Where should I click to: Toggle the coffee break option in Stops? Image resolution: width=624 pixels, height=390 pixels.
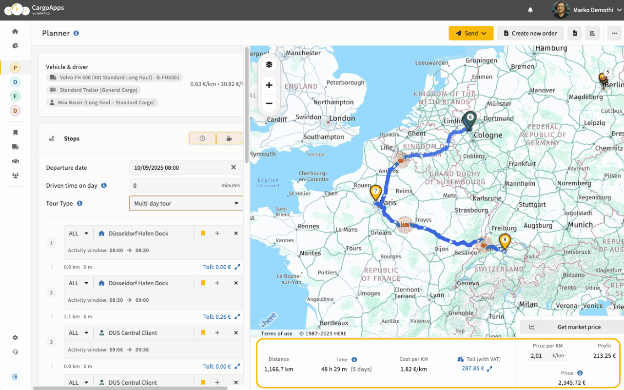pos(229,138)
